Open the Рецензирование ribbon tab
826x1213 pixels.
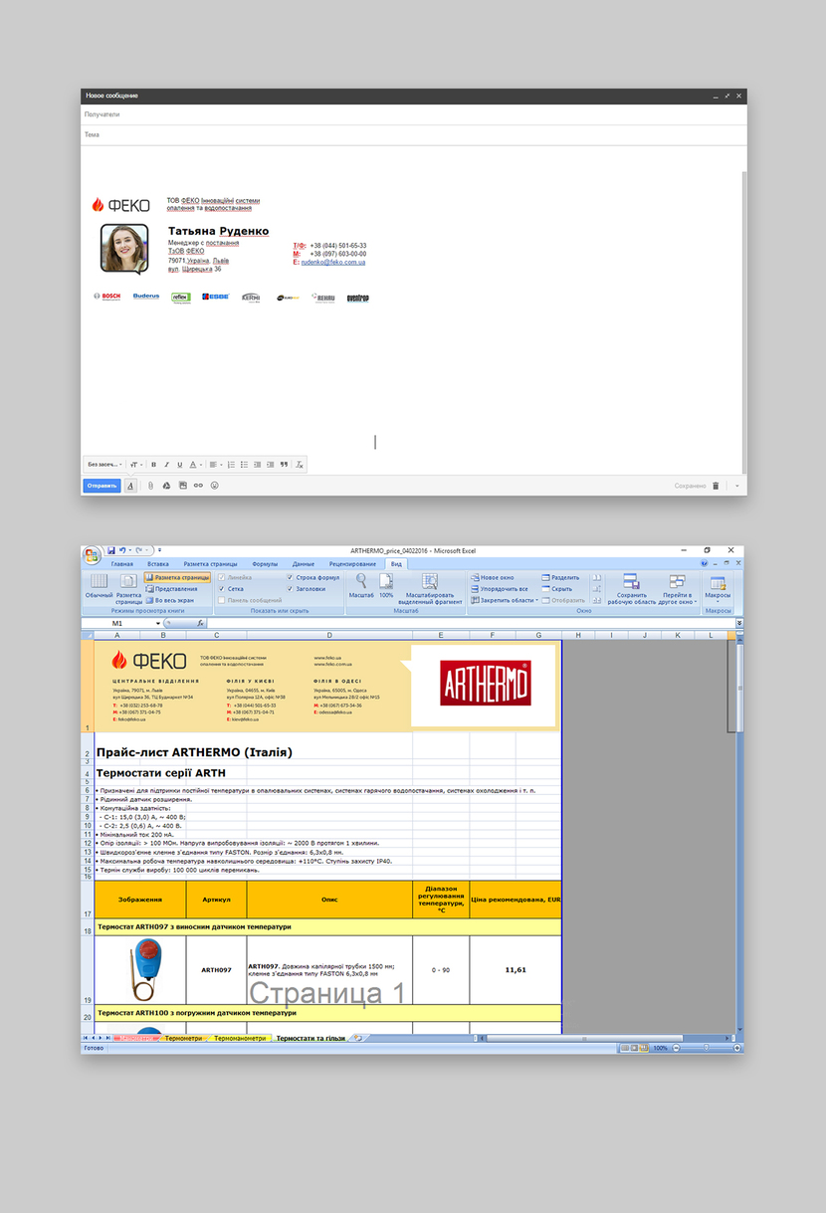[x=352, y=564]
